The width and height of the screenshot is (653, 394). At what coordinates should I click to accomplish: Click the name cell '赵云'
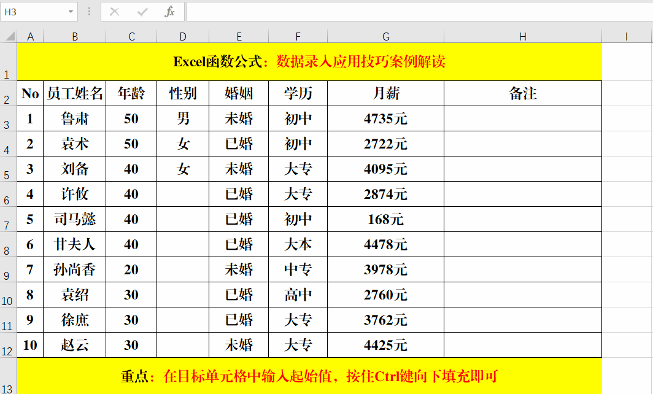click(x=75, y=345)
